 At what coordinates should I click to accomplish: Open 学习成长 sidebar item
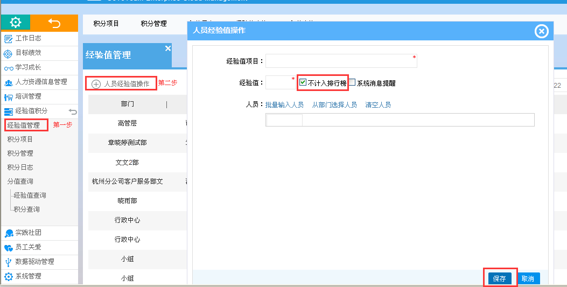tap(39, 68)
